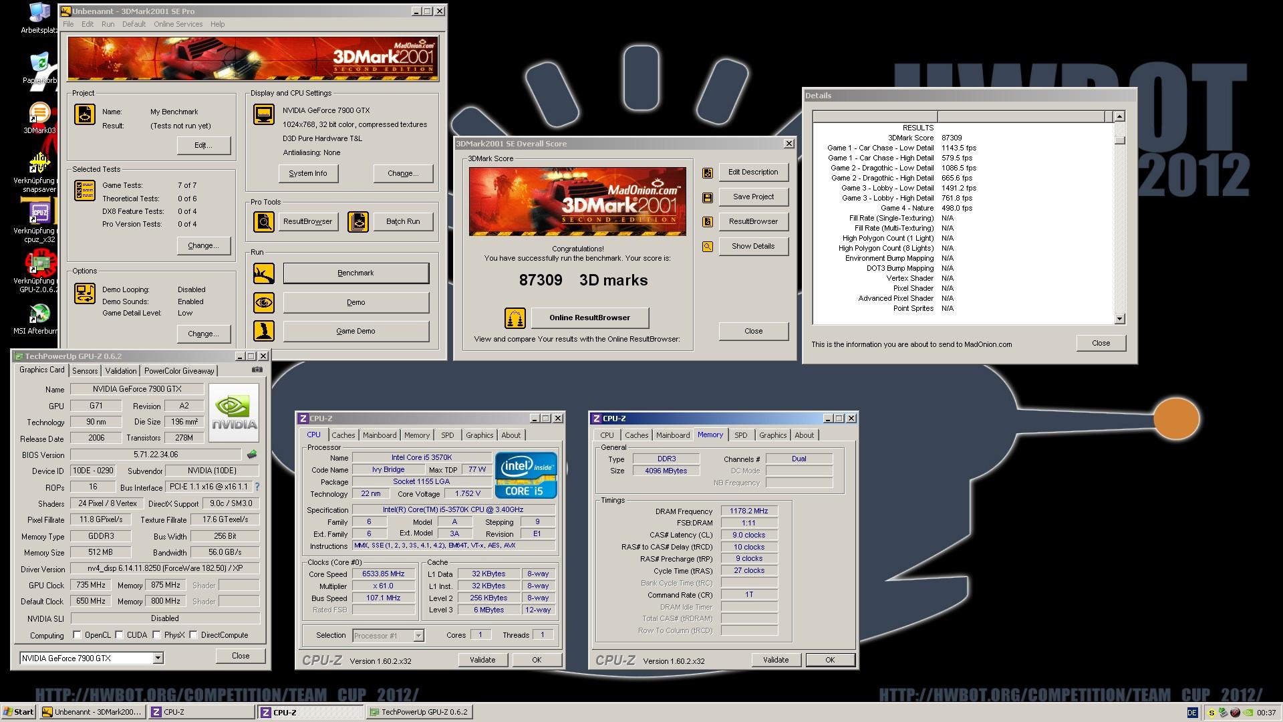
Task: Click the system tray clock 00:37
Action: (x=1266, y=713)
